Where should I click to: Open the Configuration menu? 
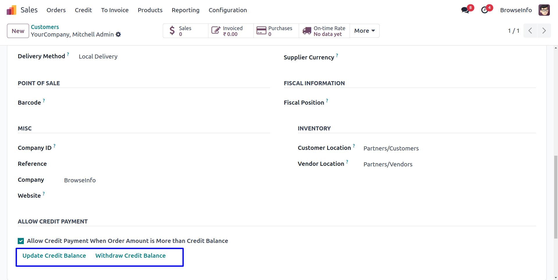click(x=228, y=10)
